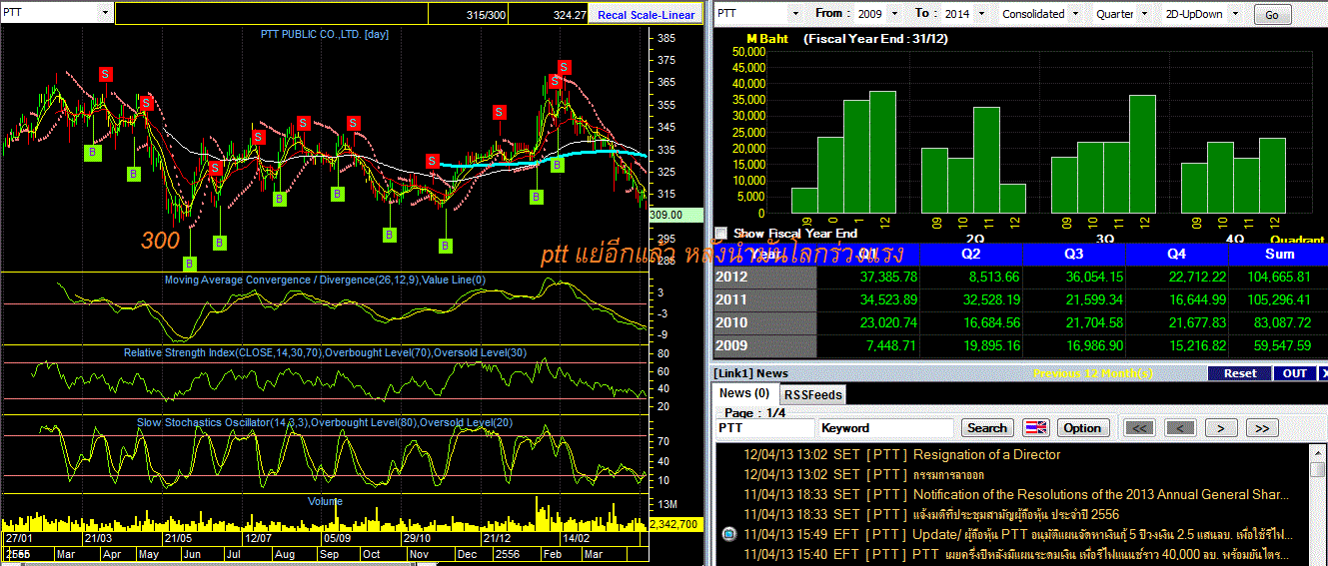Tick the Show Fiscal Year End checkbox

[x=721, y=233]
